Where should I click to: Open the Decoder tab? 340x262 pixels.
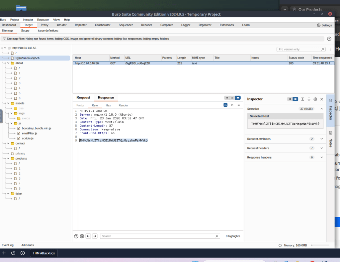point(146,25)
